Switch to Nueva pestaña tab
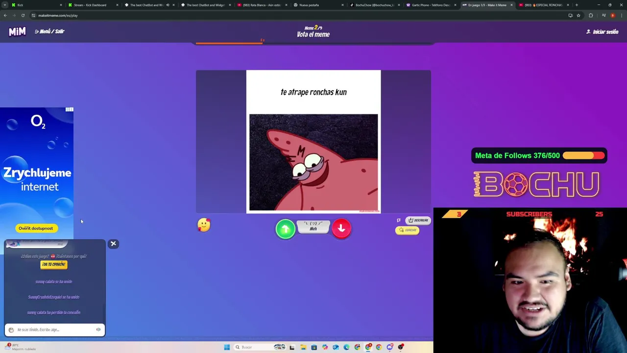This screenshot has height=353, width=627. click(x=318, y=5)
